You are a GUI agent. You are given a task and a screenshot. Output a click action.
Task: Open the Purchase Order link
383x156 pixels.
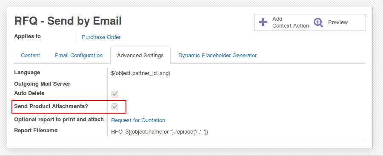click(x=101, y=37)
